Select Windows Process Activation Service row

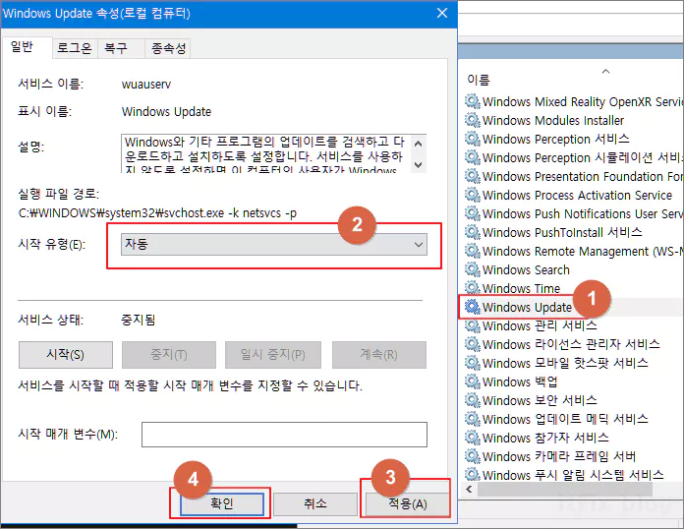coord(577,195)
